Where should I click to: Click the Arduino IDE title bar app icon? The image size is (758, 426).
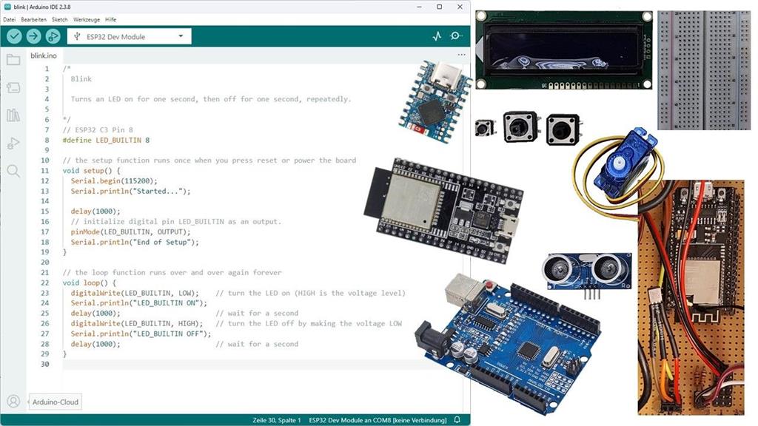(7, 7)
